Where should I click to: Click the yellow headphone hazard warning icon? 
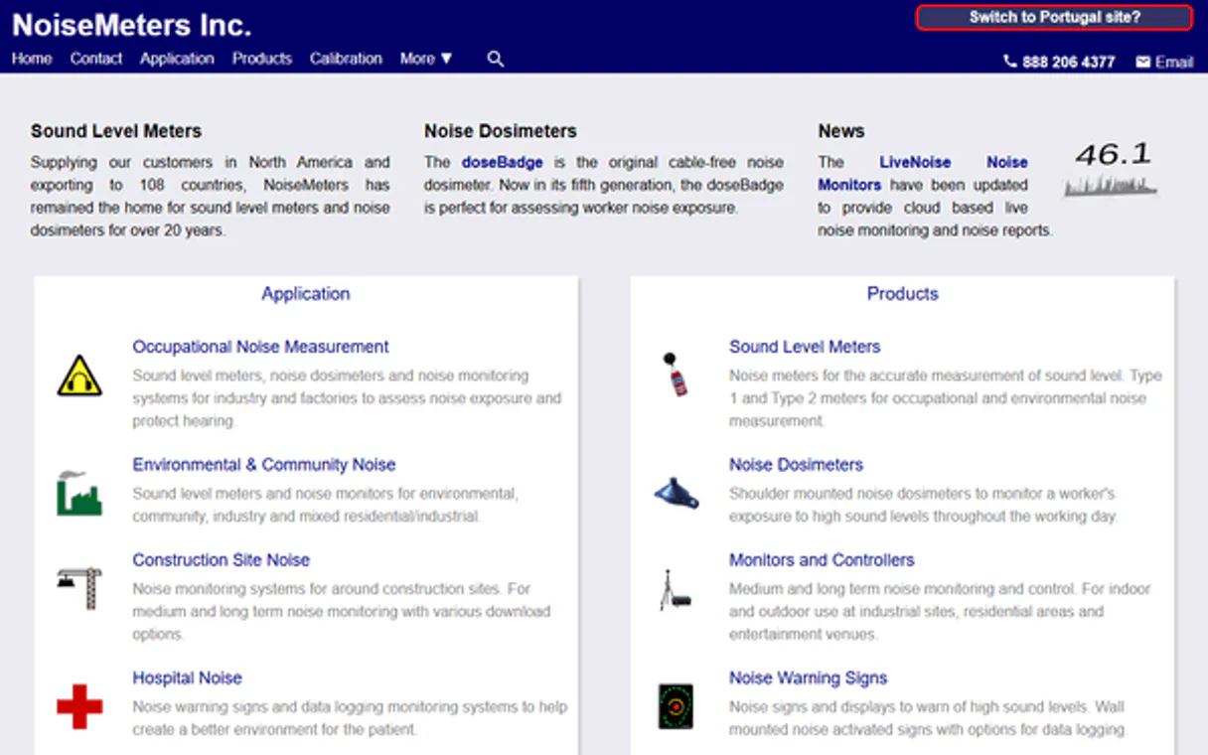tap(79, 377)
